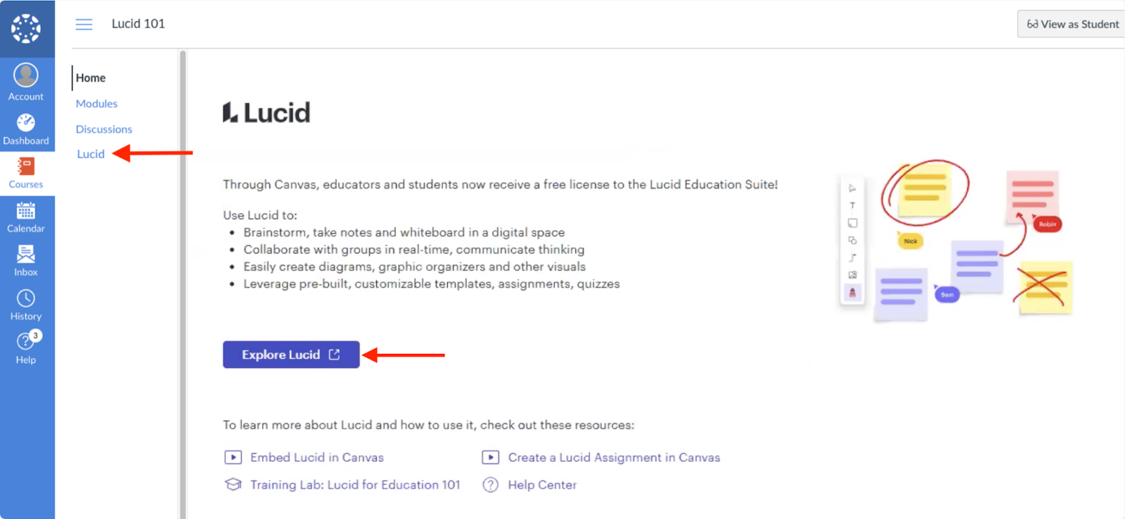Click the graduation cap icon beside Training Lab
Viewport: 1125px width, 519px height.
tap(233, 485)
